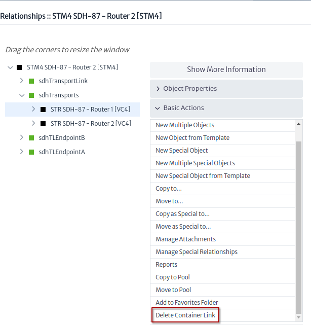Choose New Multiple Objects action
The height and width of the screenshot is (325, 311).
tap(222, 125)
